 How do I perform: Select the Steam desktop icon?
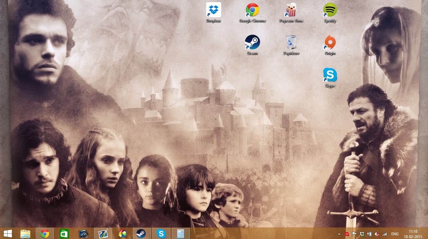252,45
